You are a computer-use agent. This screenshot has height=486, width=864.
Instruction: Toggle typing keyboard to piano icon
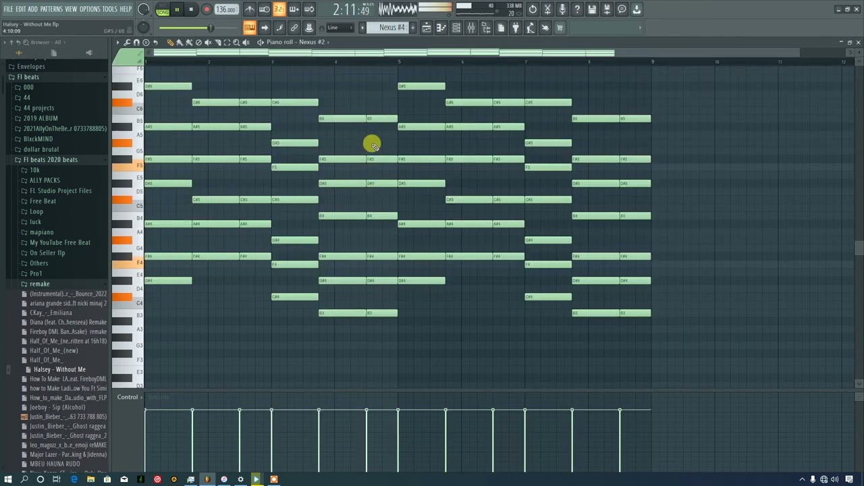click(249, 28)
